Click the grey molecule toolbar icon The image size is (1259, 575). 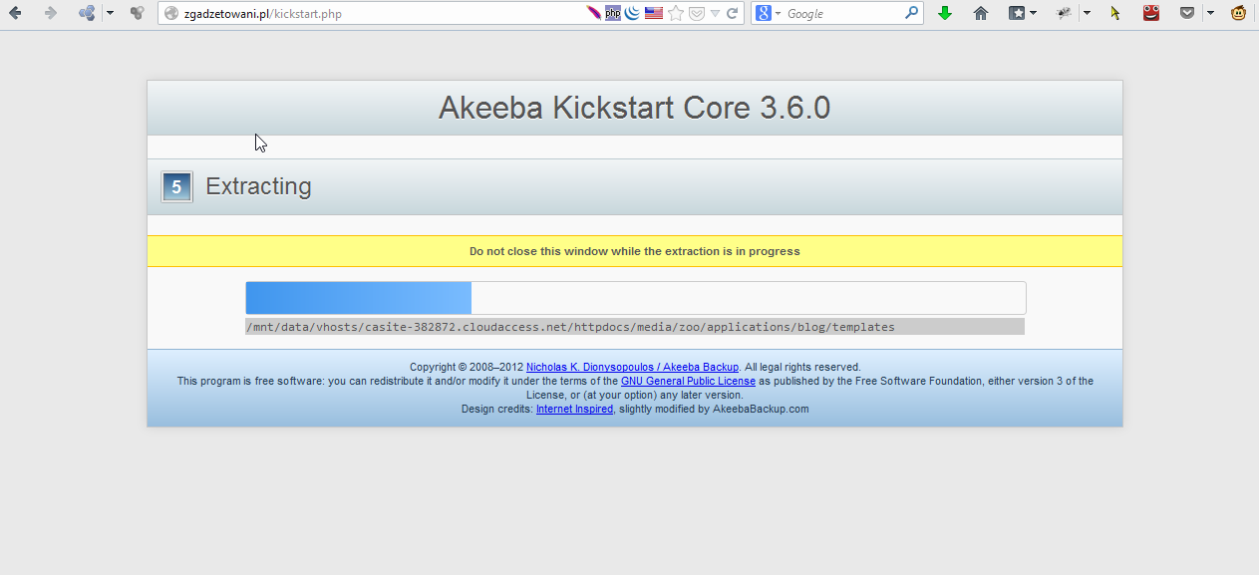pyautogui.click(x=138, y=13)
